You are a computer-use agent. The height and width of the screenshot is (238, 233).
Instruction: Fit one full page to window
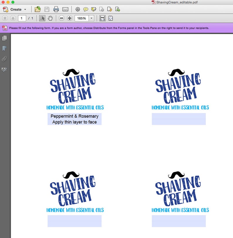coord(111,18)
